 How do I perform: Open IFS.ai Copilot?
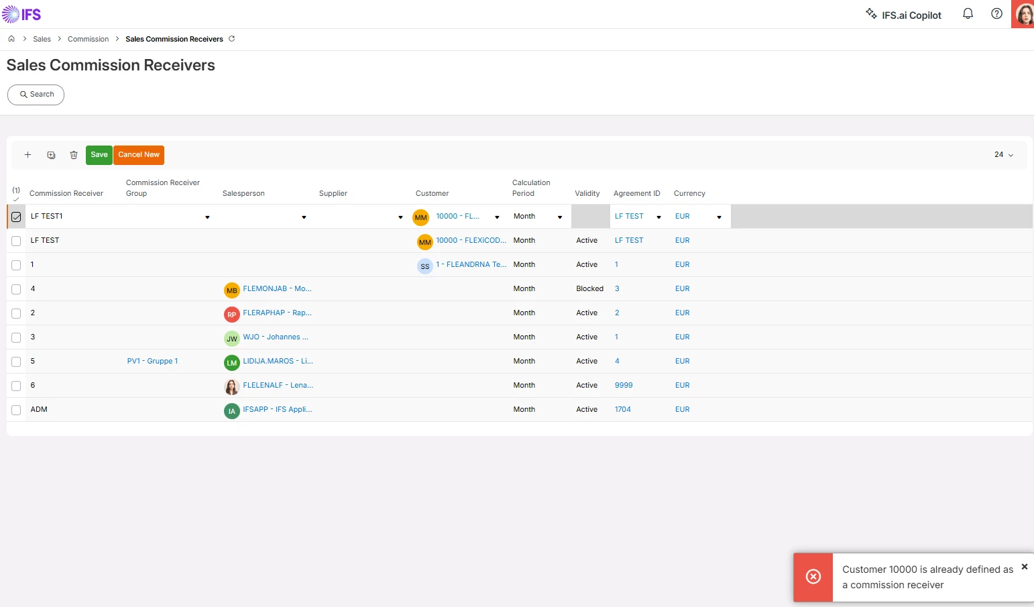coord(903,14)
